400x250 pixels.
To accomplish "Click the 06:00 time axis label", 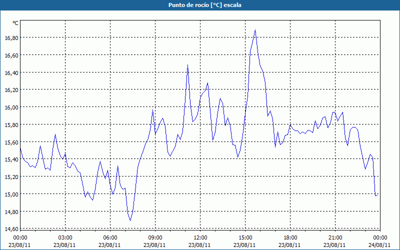I will click(110, 238).
